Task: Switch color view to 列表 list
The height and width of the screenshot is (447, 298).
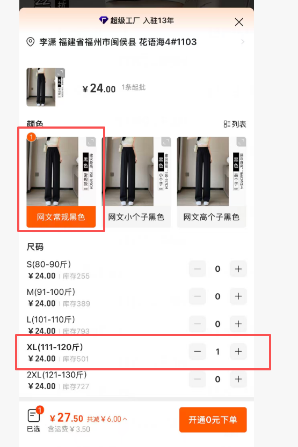Action: pyautogui.click(x=235, y=124)
